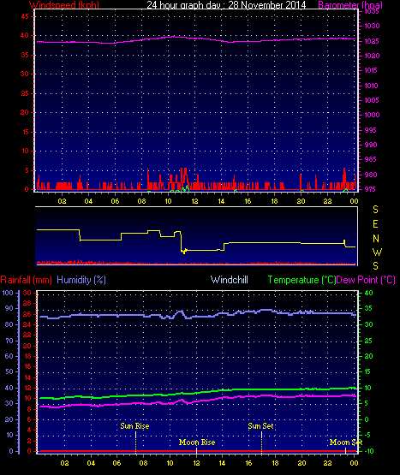This screenshot has width=400, height=475.
Task: Click the Sun Rise marker label
Action: (x=134, y=426)
